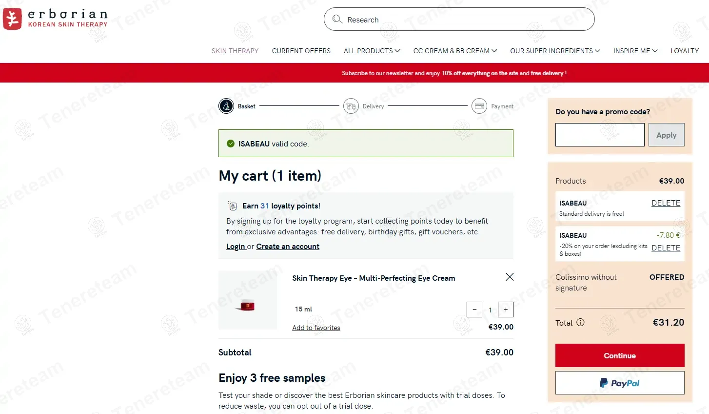This screenshot has width=709, height=414.
Task: Expand CC Cream & BB Cream dropdown
Action: point(455,51)
